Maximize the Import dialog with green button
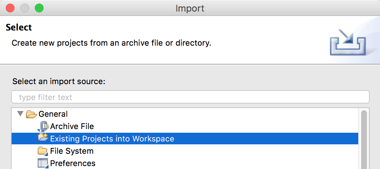The height and width of the screenshot is (169, 380). (39, 8)
